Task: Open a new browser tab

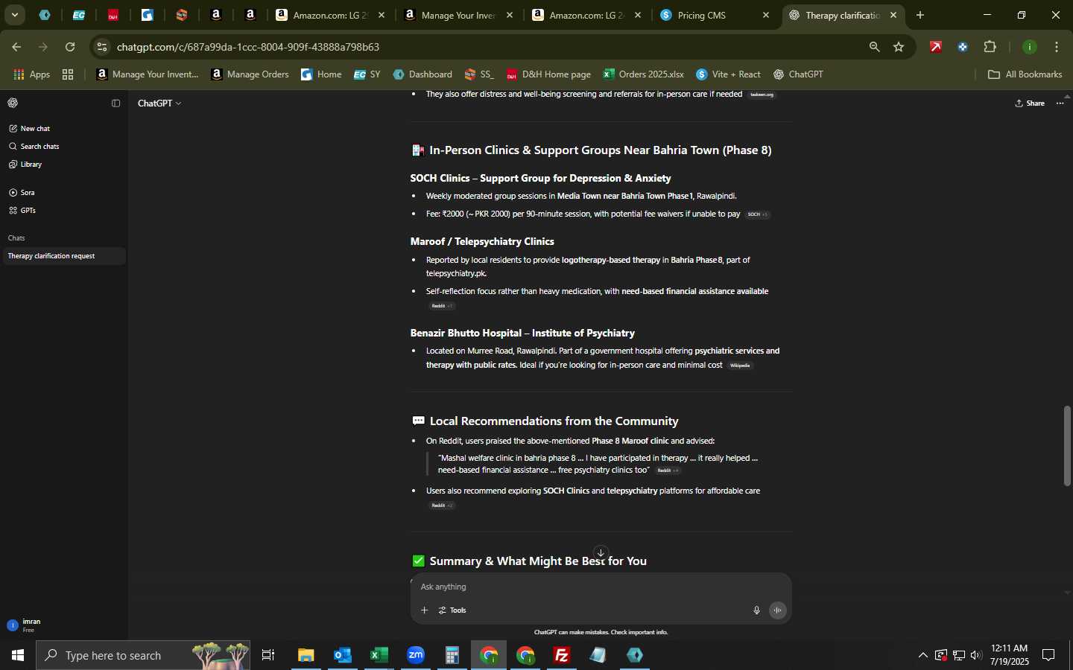Action: pyautogui.click(x=920, y=15)
